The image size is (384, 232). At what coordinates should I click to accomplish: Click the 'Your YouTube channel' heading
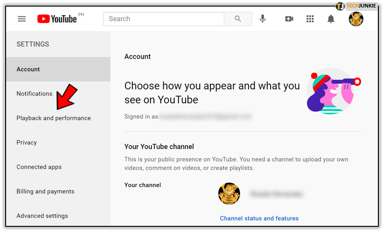[x=159, y=147]
